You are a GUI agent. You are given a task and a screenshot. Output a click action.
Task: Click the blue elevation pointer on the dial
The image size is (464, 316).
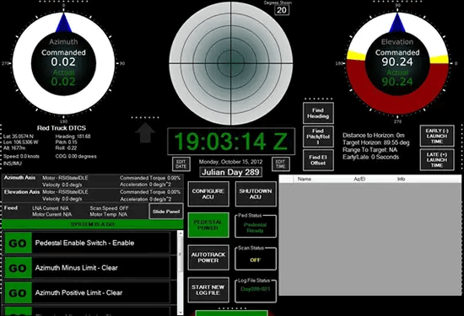click(x=397, y=23)
